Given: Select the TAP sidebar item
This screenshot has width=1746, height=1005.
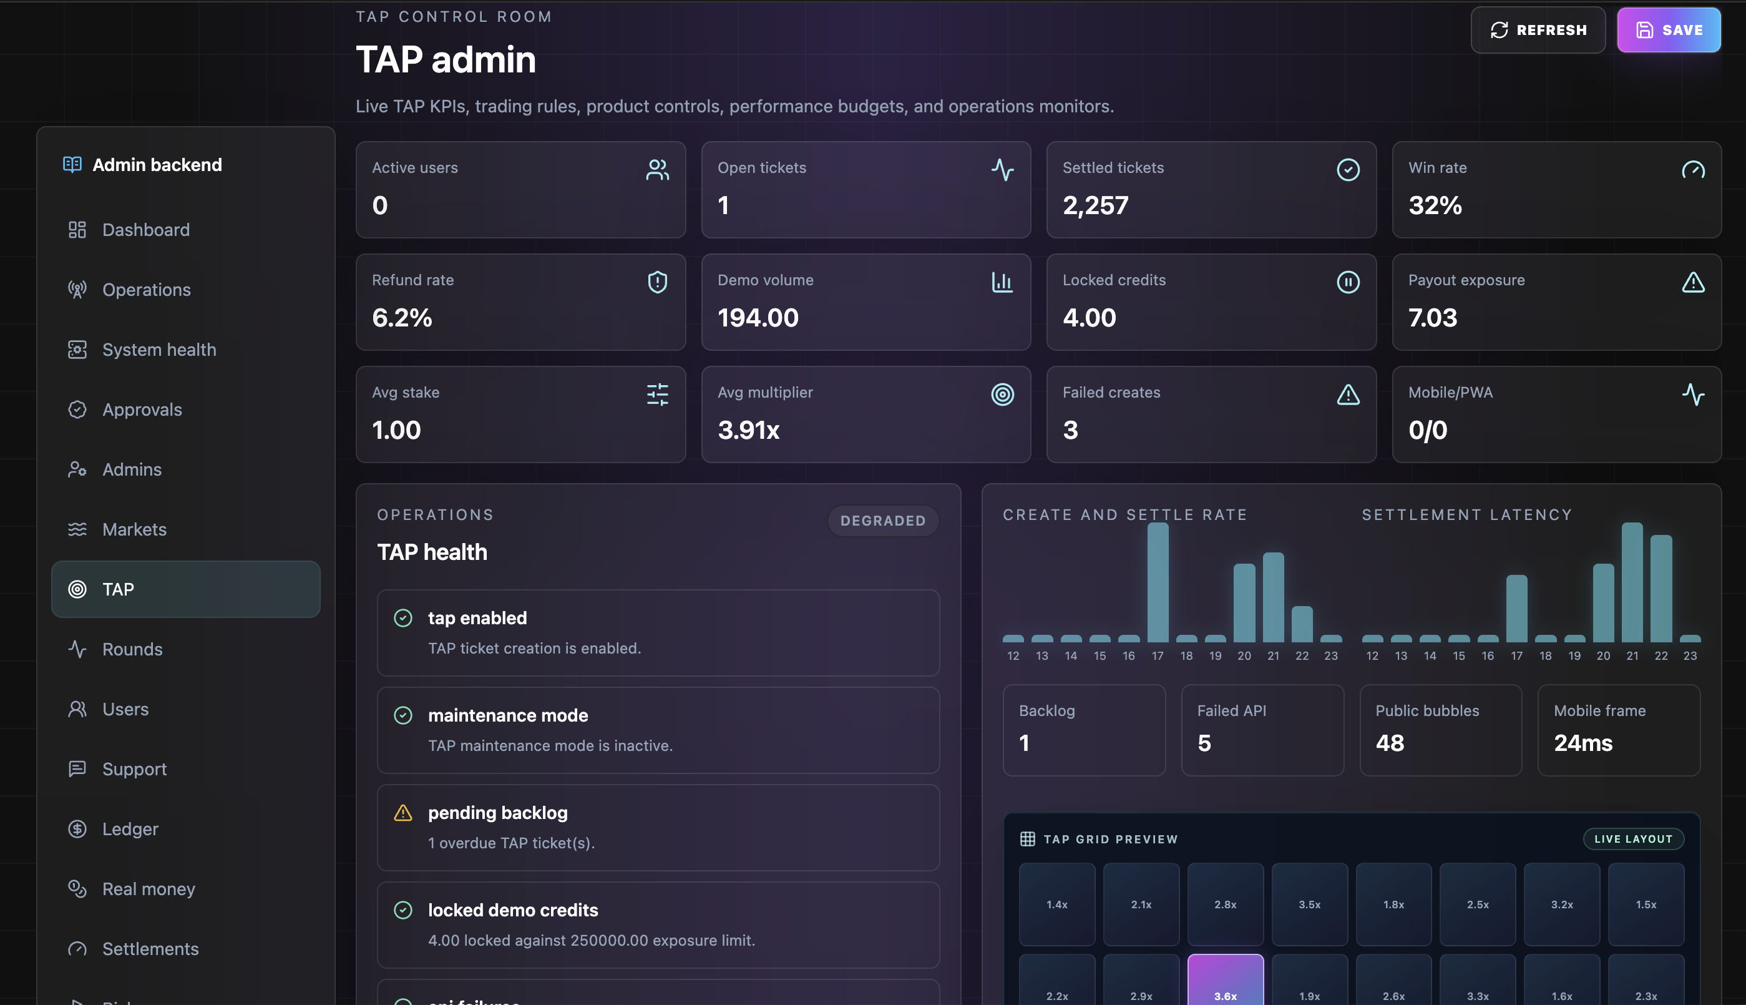Looking at the screenshot, I should coord(185,589).
